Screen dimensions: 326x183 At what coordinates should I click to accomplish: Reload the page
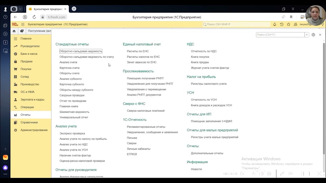(34, 17)
